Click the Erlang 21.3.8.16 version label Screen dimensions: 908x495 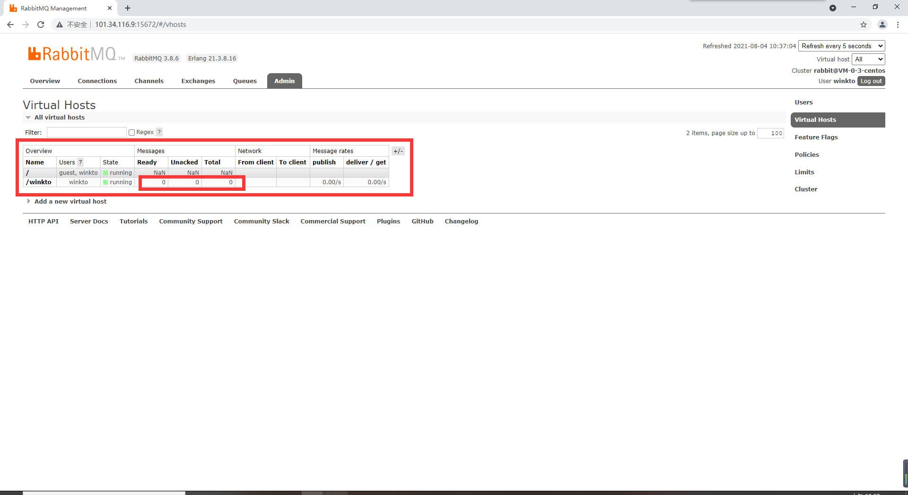(212, 58)
